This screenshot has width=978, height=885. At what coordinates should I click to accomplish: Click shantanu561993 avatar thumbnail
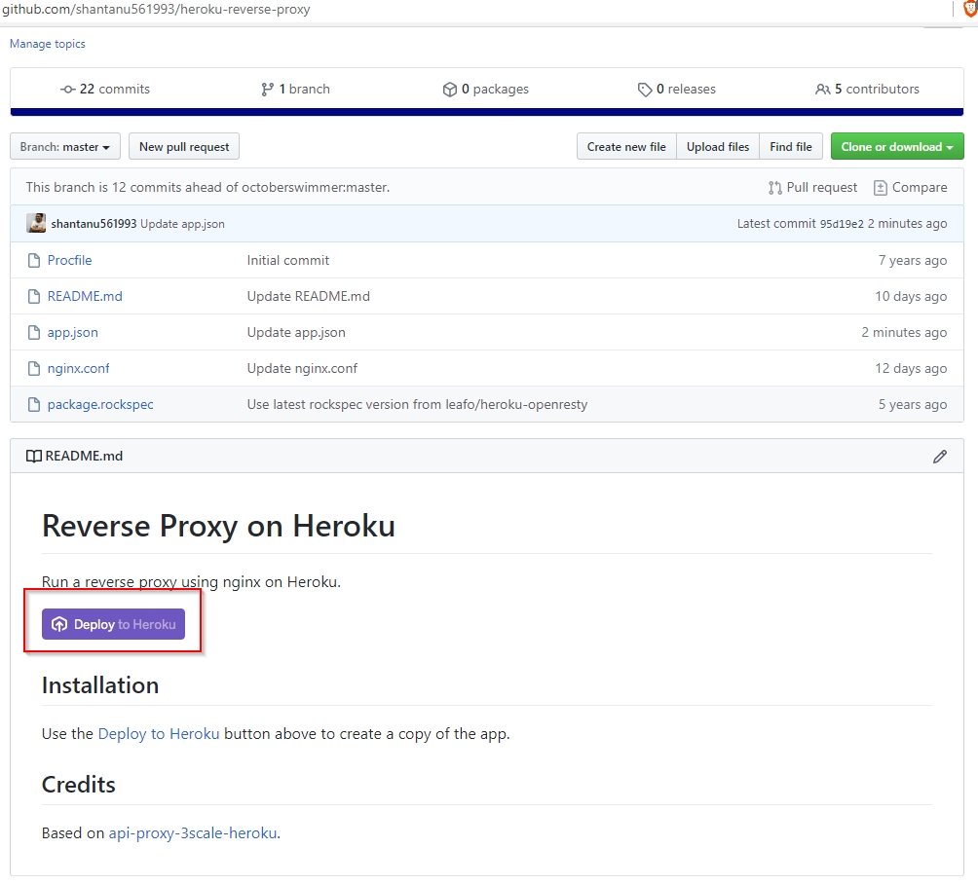[36, 224]
